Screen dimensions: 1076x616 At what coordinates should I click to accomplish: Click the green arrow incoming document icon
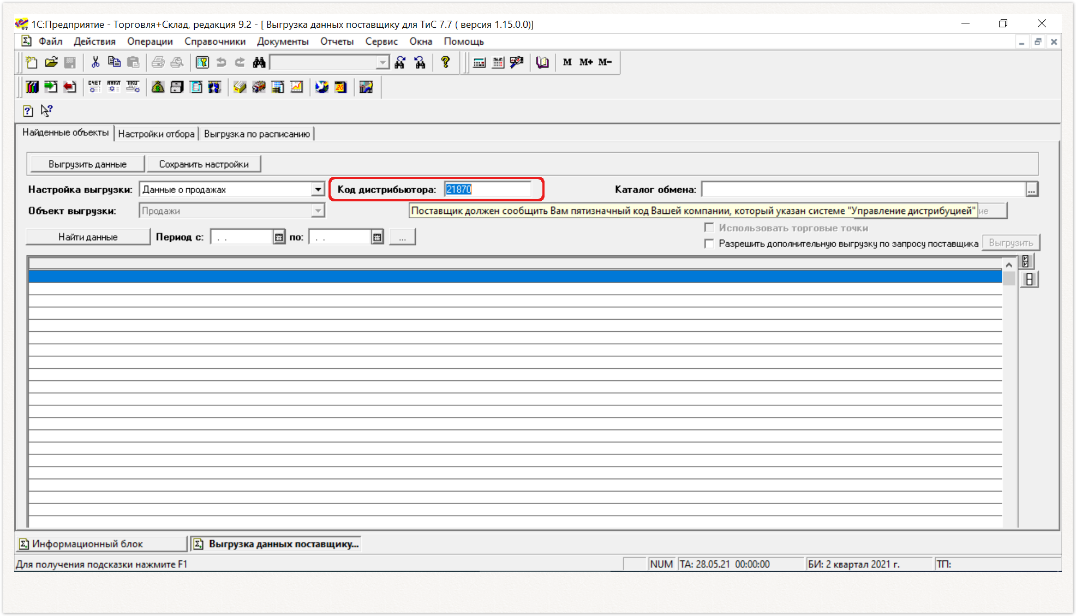51,87
